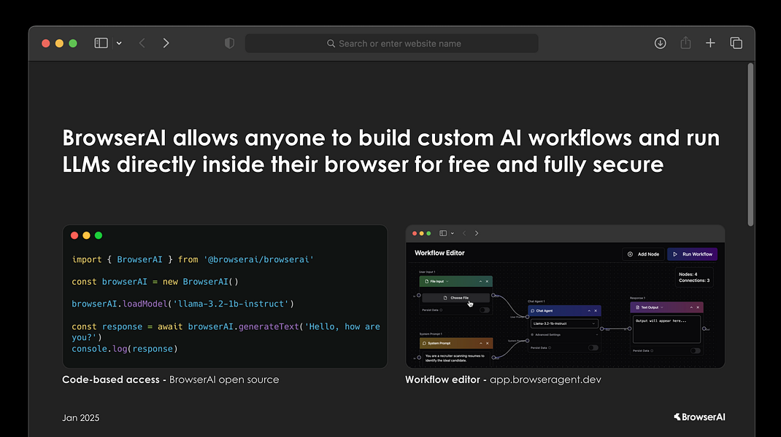
Task: Click the share icon in Safari toolbar
Action: pos(685,43)
